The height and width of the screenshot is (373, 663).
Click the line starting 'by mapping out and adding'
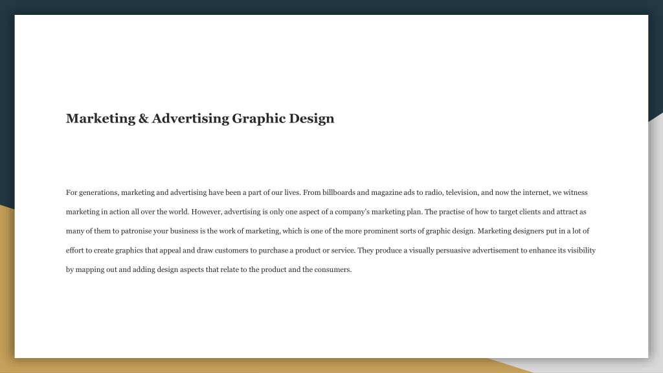[x=208, y=269]
